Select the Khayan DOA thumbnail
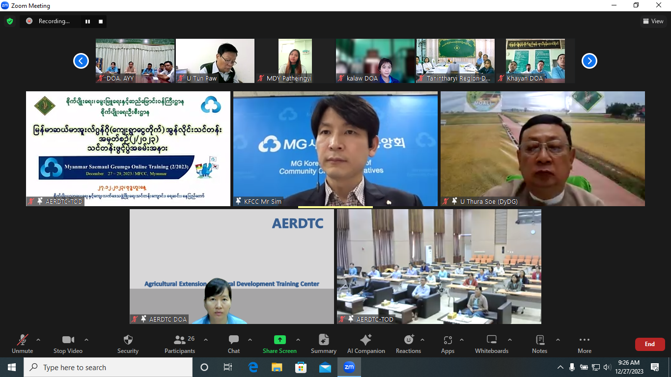This screenshot has height=377, width=671. click(x=535, y=61)
